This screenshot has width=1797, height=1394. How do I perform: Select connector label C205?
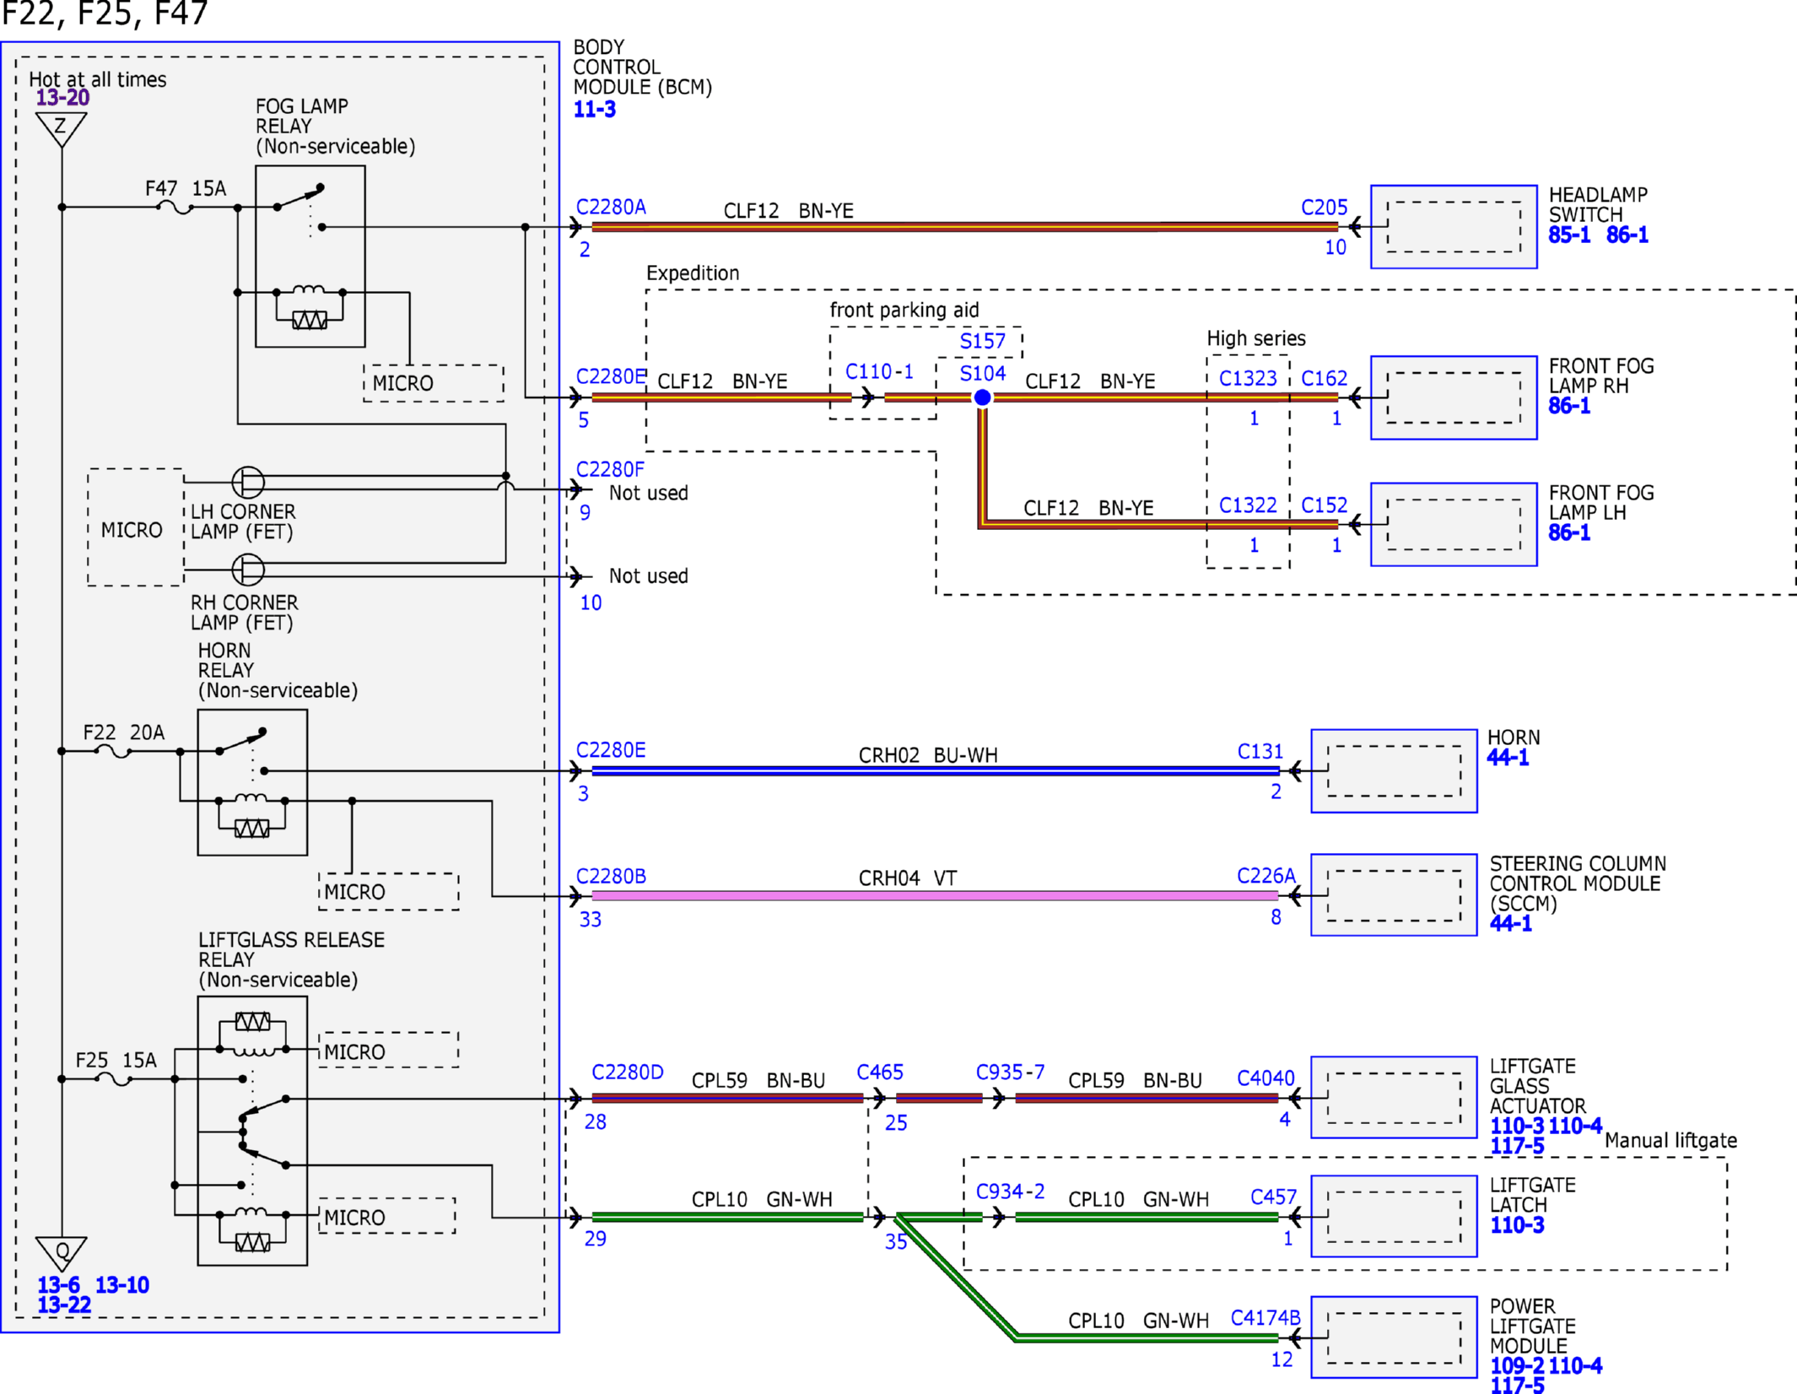1325,208
